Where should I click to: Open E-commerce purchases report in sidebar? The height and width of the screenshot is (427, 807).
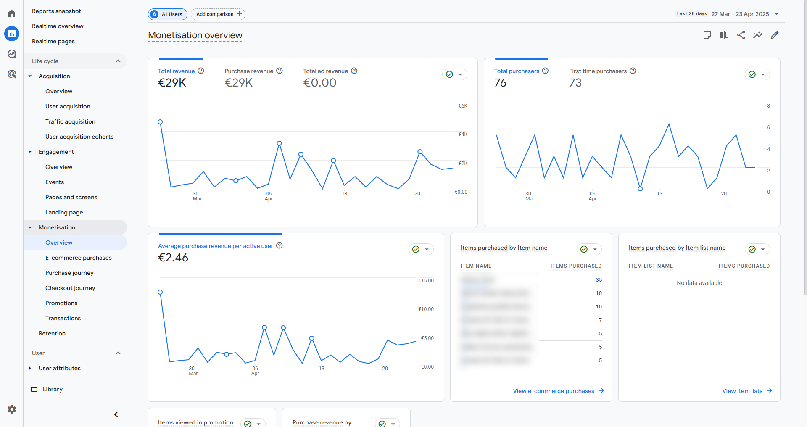click(79, 258)
